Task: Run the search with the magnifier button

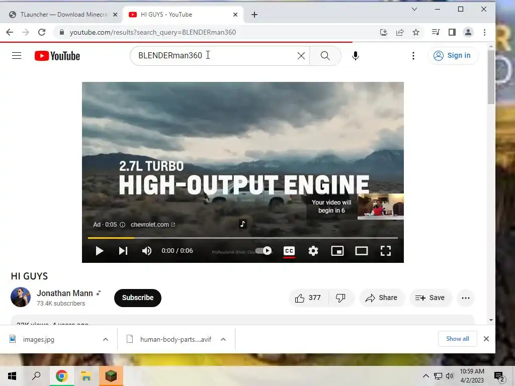Action: pyautogui.click(x=325, y=56)
